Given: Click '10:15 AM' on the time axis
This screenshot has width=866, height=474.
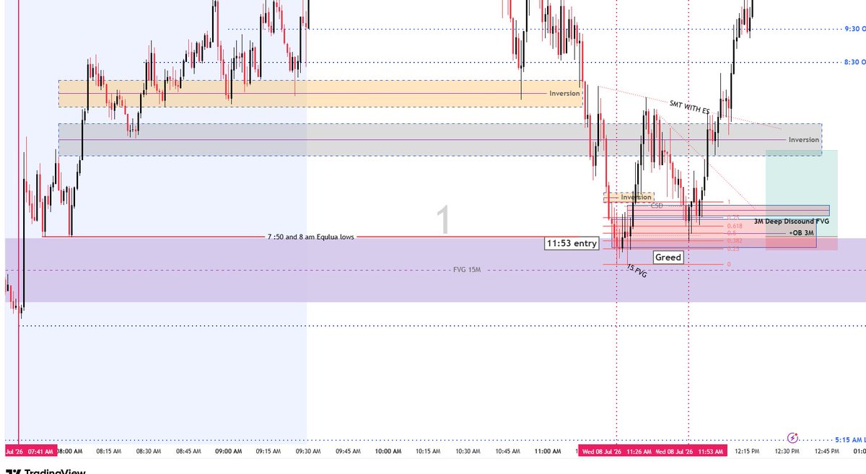Looking at the screenshot, I should coord(428,452).
